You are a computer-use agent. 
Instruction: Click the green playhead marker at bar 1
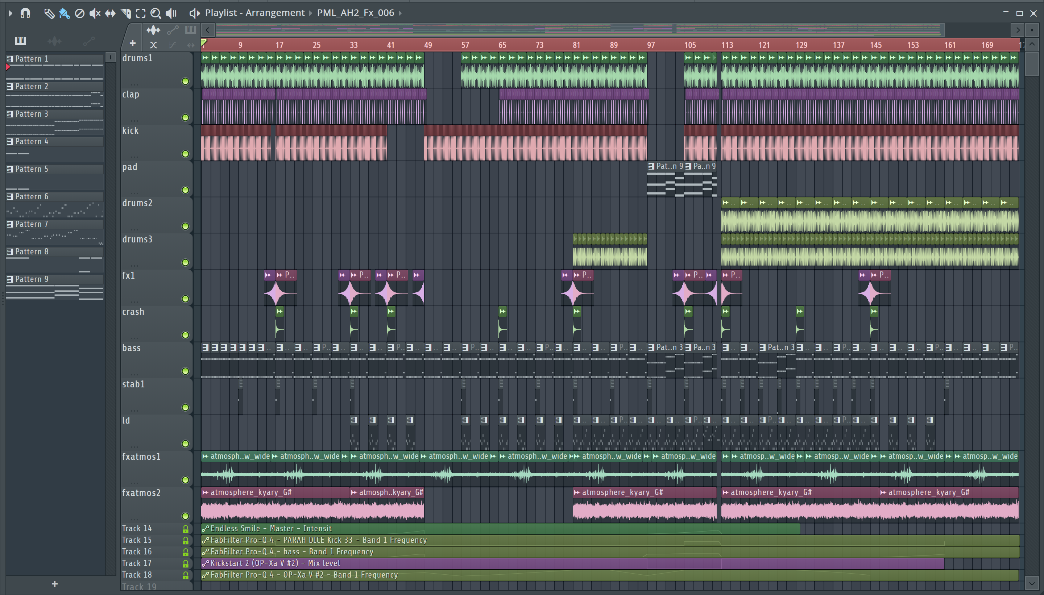pos(204,42)
